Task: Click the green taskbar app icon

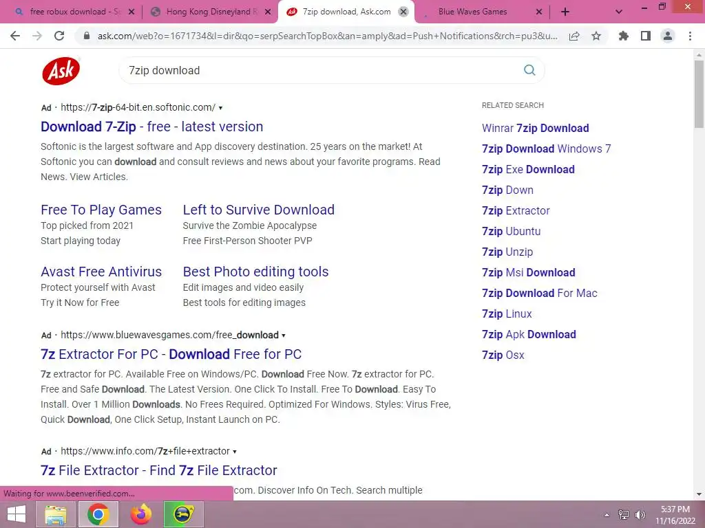Action: pyautogui.click(x=183, y=514)
